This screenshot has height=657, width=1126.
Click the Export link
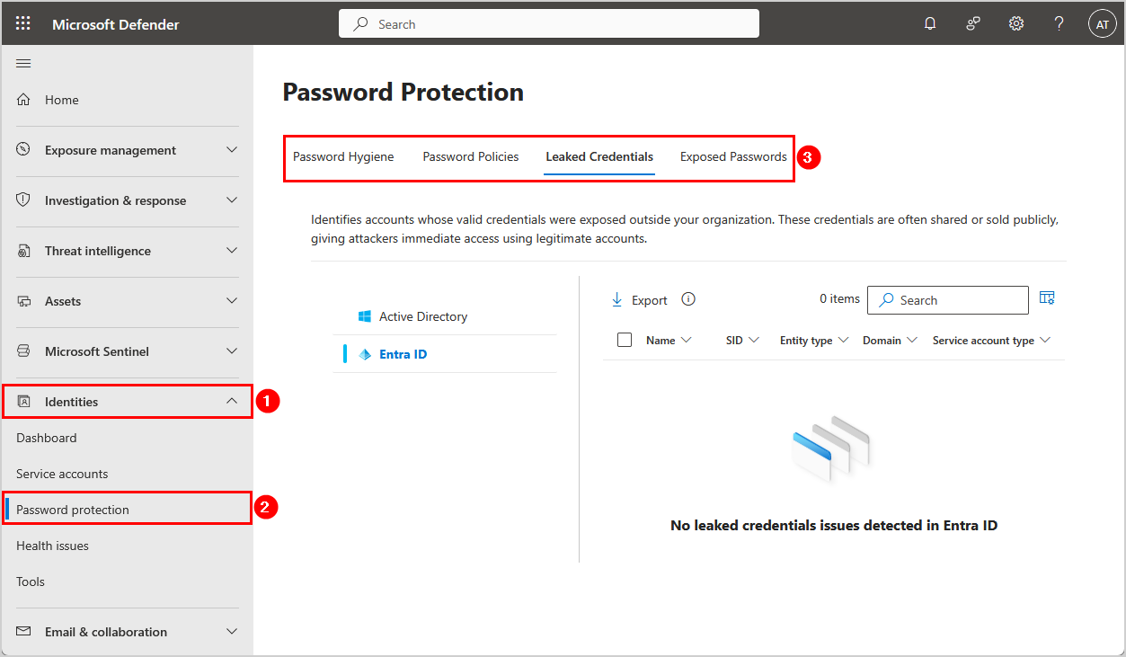[639, 299]
